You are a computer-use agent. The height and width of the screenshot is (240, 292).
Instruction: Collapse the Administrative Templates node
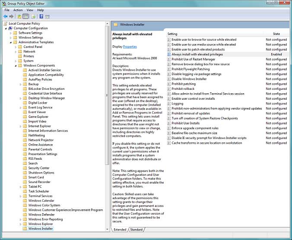[x=11, y=42]
